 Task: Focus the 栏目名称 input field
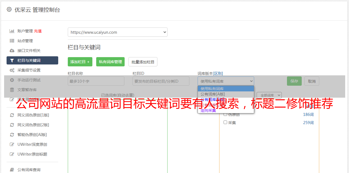pos(96,81)
